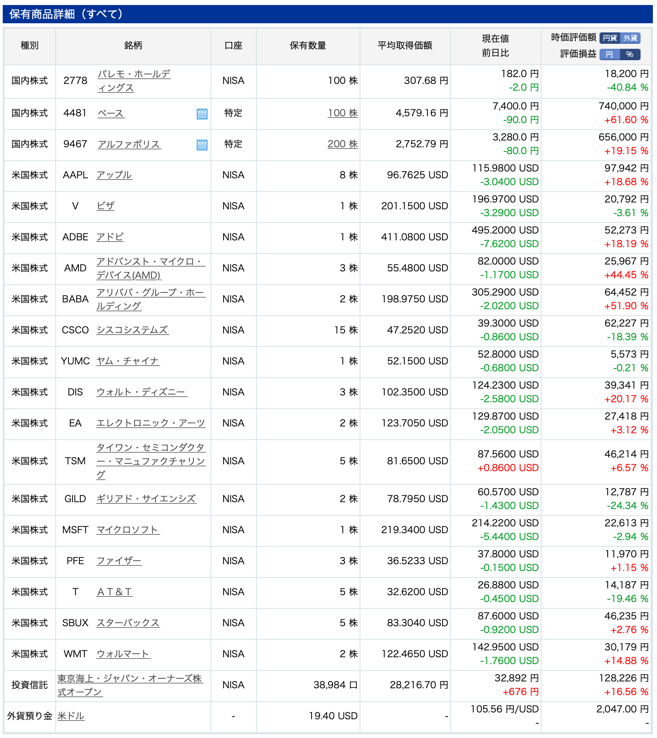Open the ウォルマート stock link
Image resolution: width=657 pixels, height=738 pixels.
pyautogui.click(x=124, y=654)
